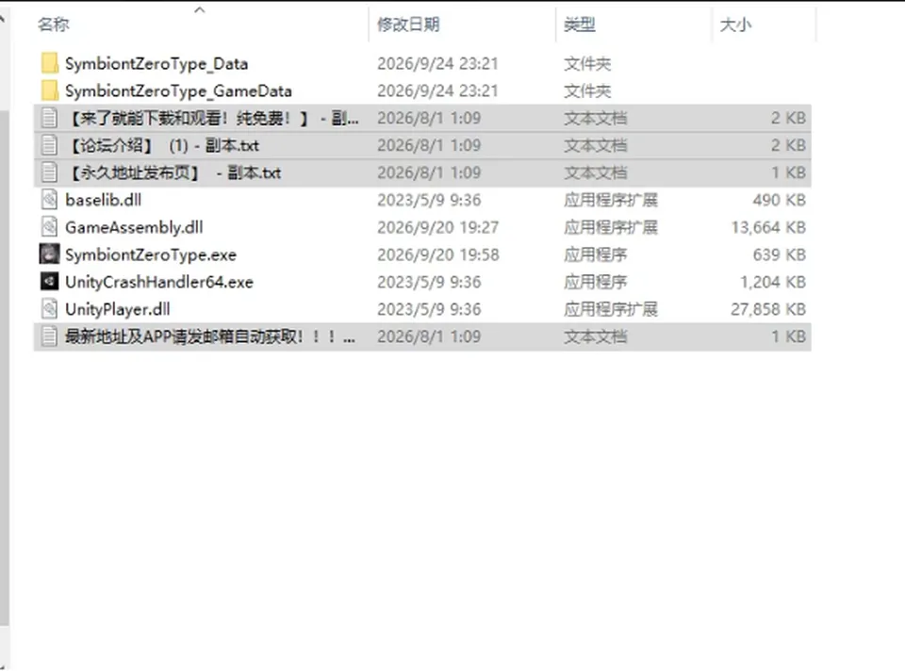This screenshot has height=671, width=905.
Task: Select the GameAssembly.dll file name
Action: click(x=134, y=227)
